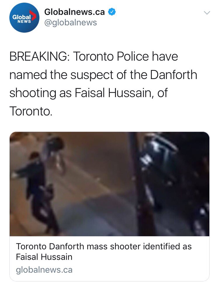
Task: Select the BREAKING tweet text
Action: (103, 84)
